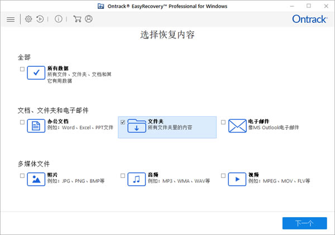
Task: Click the Ontrack logo at top right
Action: click(309, 19)
